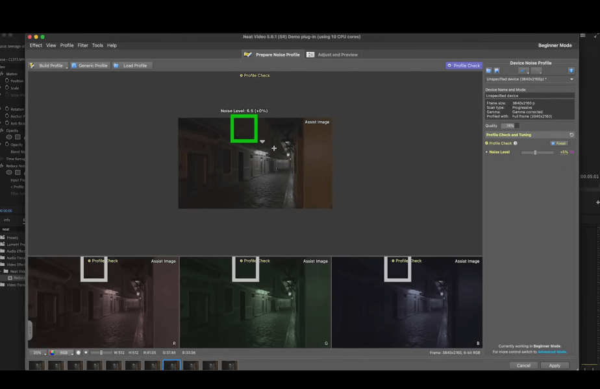Toggle Opacity stopwatch in Premiere effect controls
Viewport: 600px width, 389px height.
click(7, 145)
